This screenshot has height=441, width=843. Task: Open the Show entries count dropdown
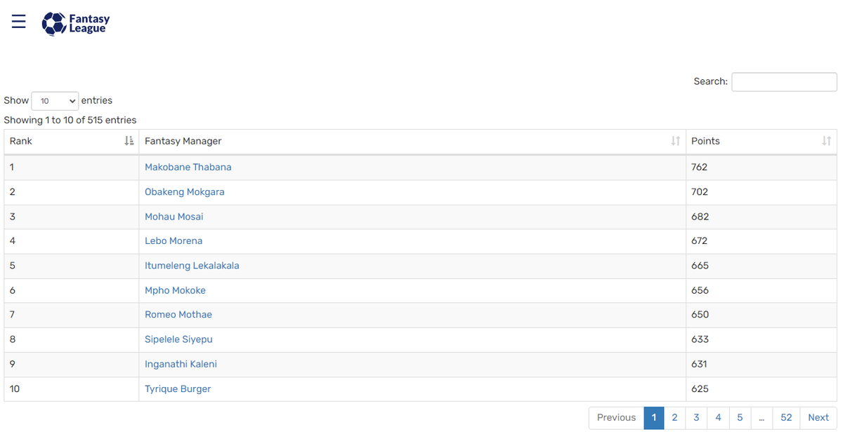tap(55, 101)
